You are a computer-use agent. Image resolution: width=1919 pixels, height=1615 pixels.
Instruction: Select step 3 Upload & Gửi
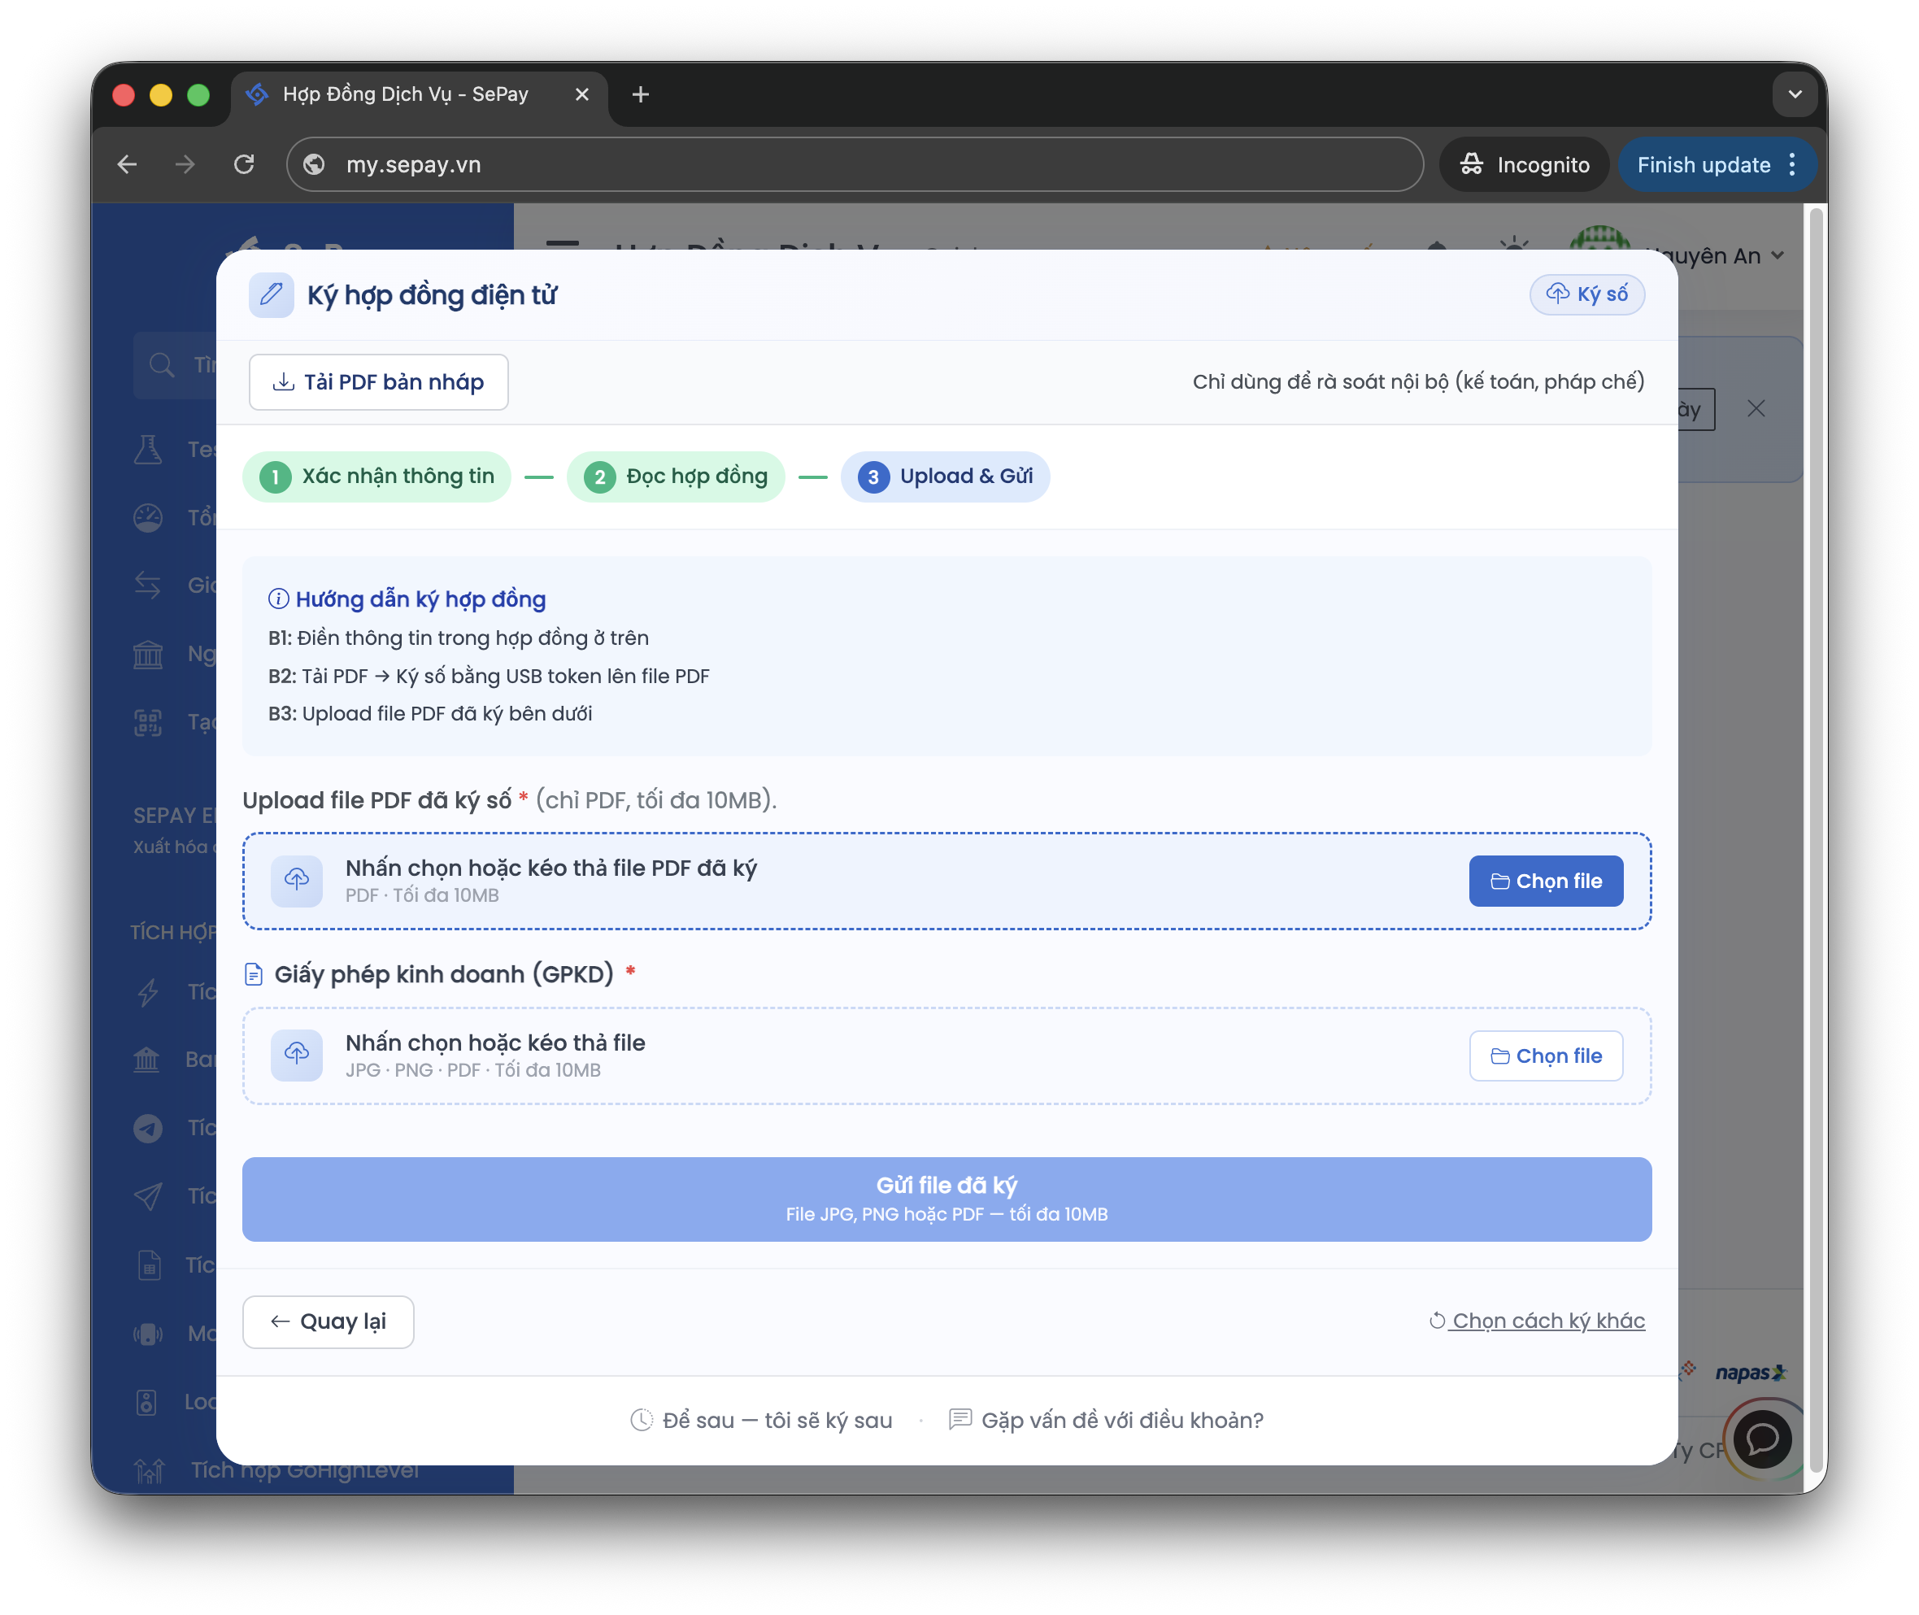click(x=945, y=476)
